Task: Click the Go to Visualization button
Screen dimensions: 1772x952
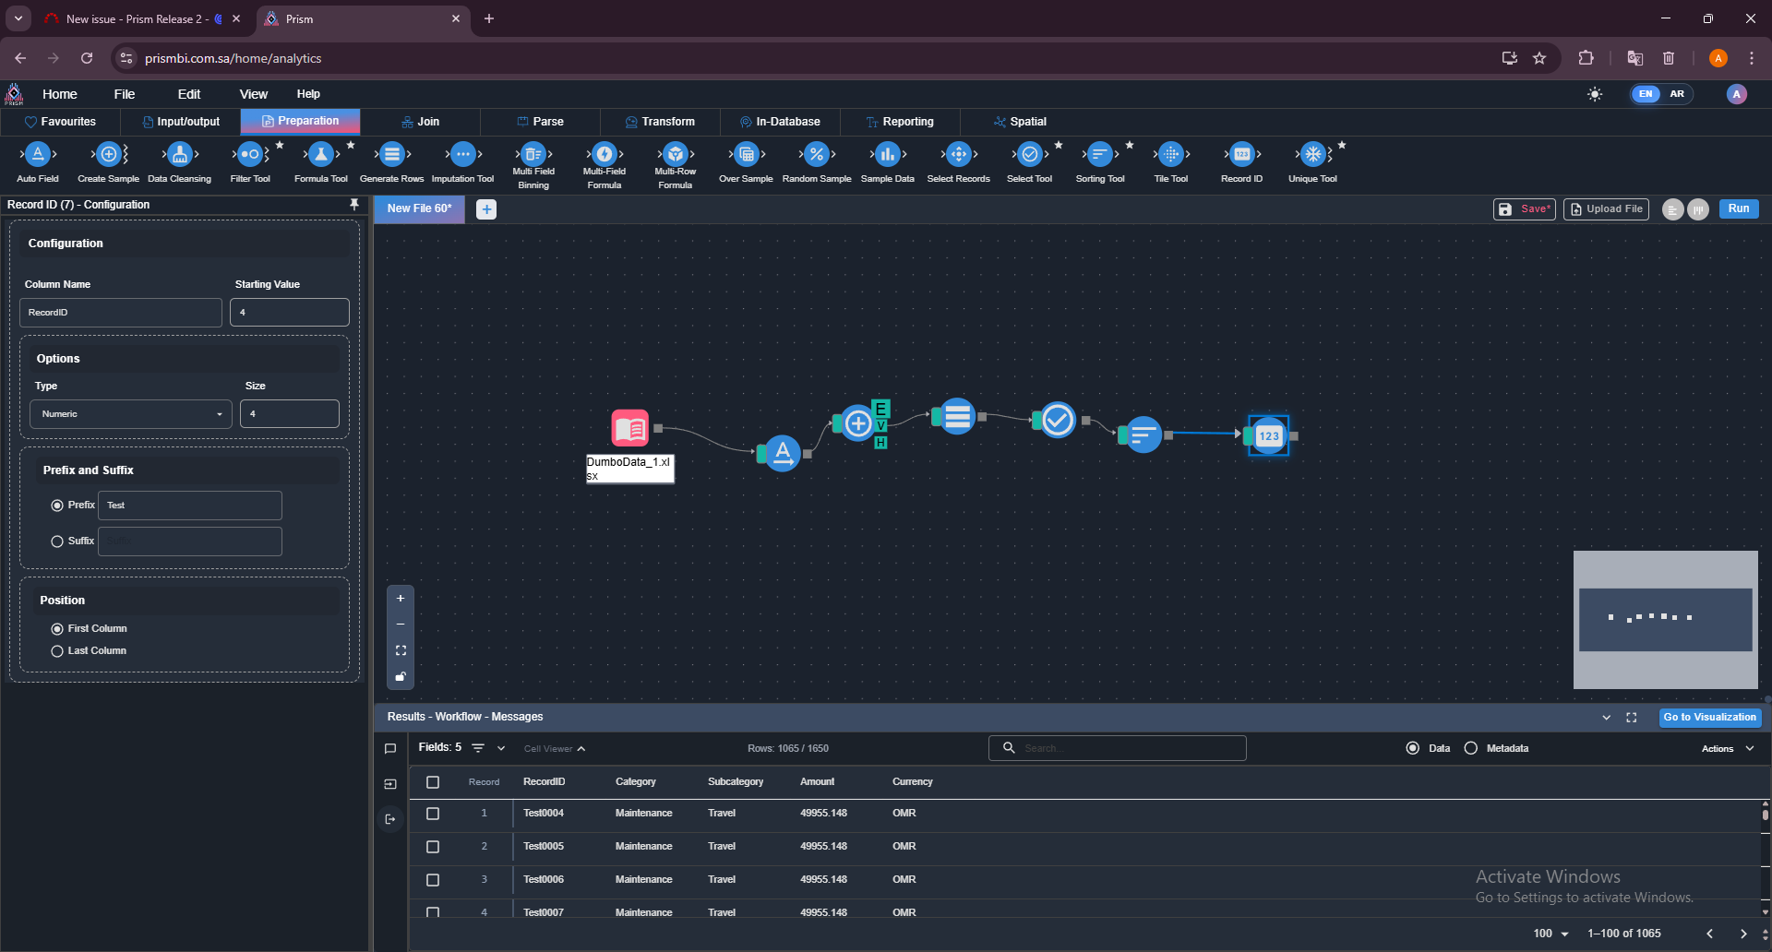Action: (1709, 717)
